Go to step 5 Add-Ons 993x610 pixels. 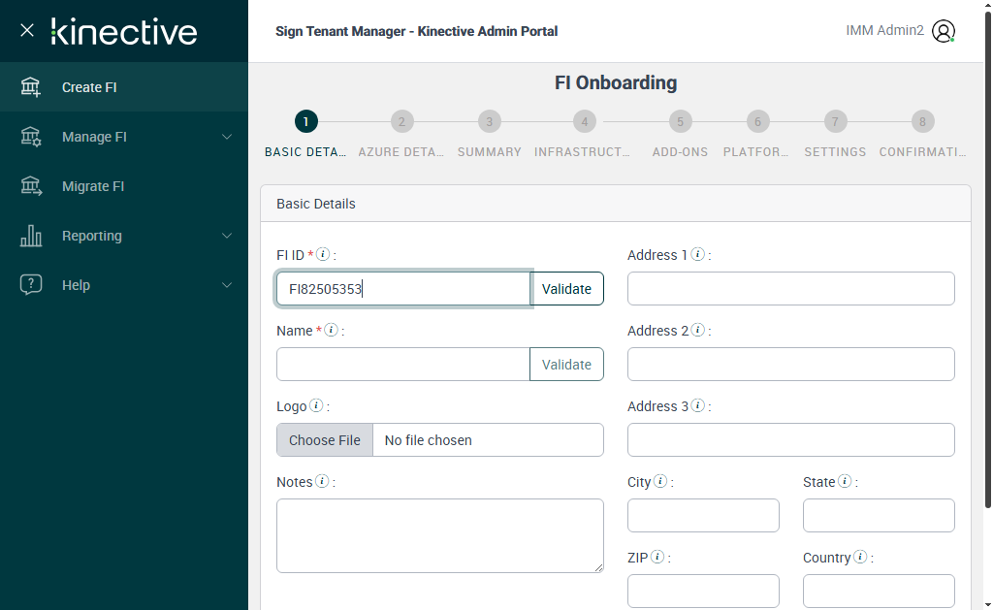coord(680,121)
